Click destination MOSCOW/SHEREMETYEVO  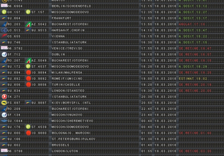coord(72,121)
